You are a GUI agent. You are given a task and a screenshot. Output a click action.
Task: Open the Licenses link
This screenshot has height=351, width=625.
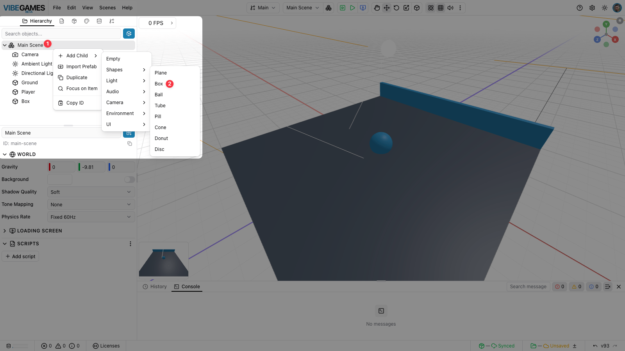[x=106, y=346]
